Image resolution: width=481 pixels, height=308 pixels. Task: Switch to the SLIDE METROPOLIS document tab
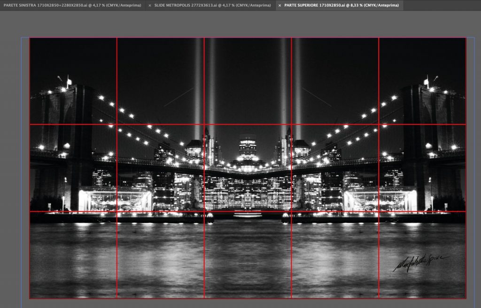tap(212, 5)
